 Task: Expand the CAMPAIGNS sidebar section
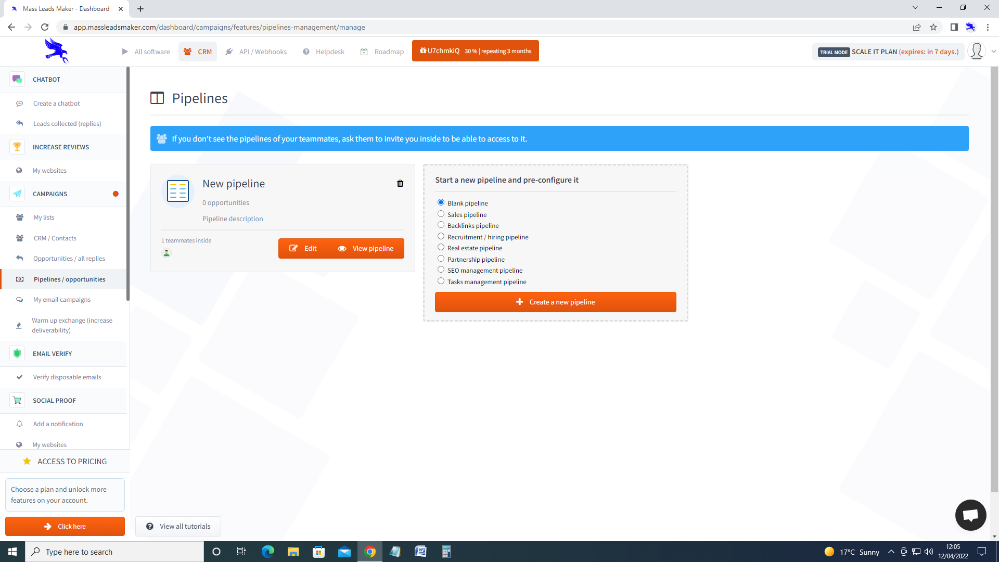point(50,194)
